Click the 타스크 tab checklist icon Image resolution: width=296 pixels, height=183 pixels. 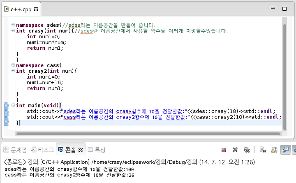[34, 150]
